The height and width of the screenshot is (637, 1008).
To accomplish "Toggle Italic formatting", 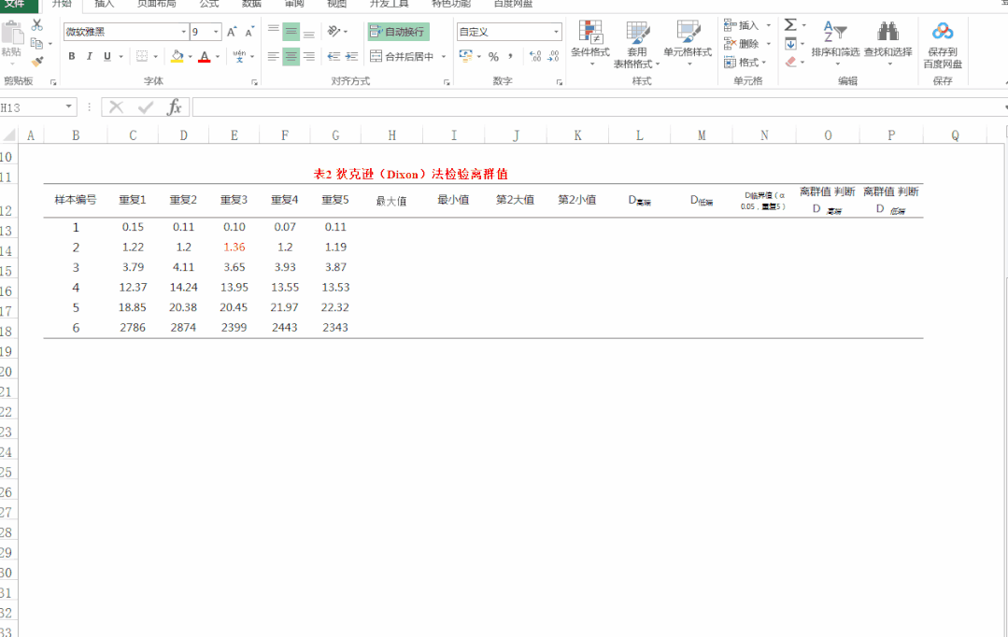I will 90,57.
